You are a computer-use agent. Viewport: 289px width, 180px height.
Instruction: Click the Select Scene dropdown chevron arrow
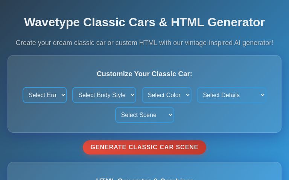[170, 115]
